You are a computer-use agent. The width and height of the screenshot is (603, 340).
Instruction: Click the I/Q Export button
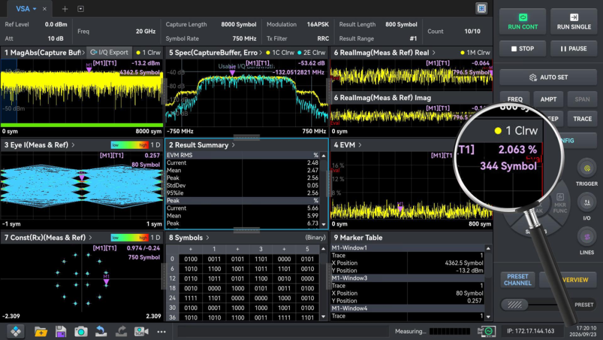click(109, 53)
